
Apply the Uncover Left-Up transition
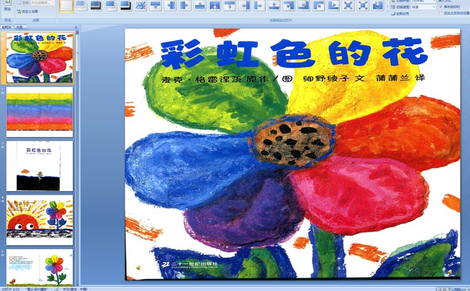coord(304,6)
